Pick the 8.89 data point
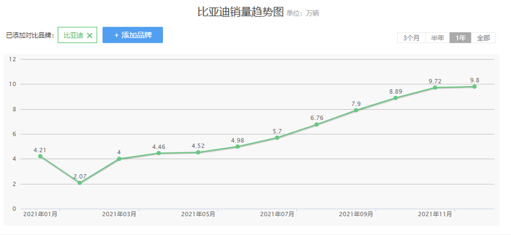The image size is (511, 235). tap(396, 98)
